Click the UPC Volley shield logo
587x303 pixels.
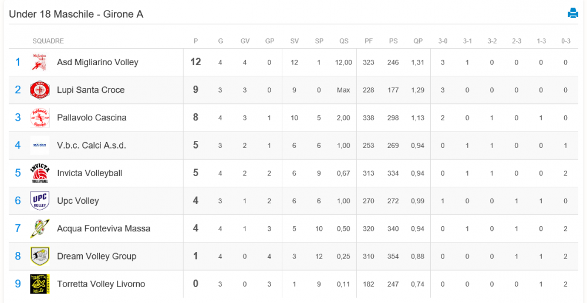(x=39, y=201)
